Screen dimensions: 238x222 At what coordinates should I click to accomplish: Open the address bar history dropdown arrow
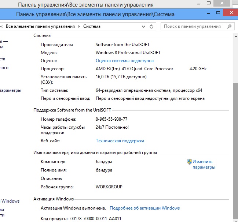pyautogui.click(x=143, y=26)
